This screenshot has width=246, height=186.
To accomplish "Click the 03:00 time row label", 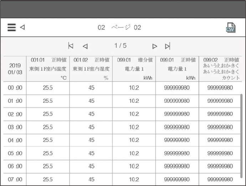I will [x=15, y=127].
